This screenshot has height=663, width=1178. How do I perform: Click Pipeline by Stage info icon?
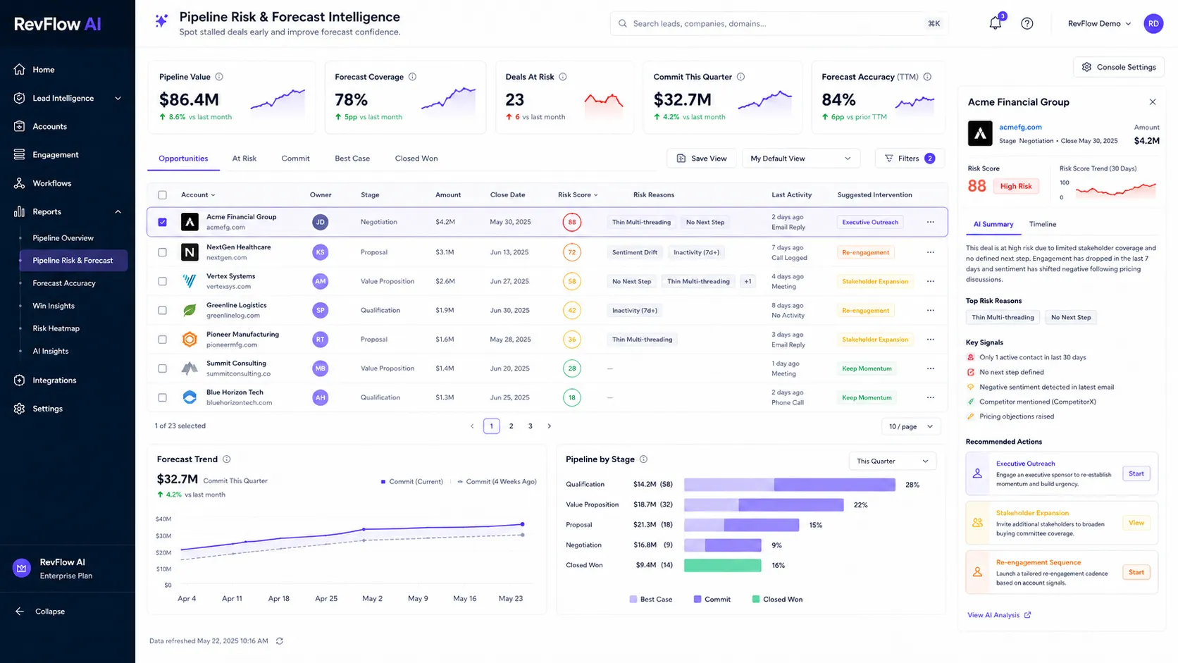point(643,459)
